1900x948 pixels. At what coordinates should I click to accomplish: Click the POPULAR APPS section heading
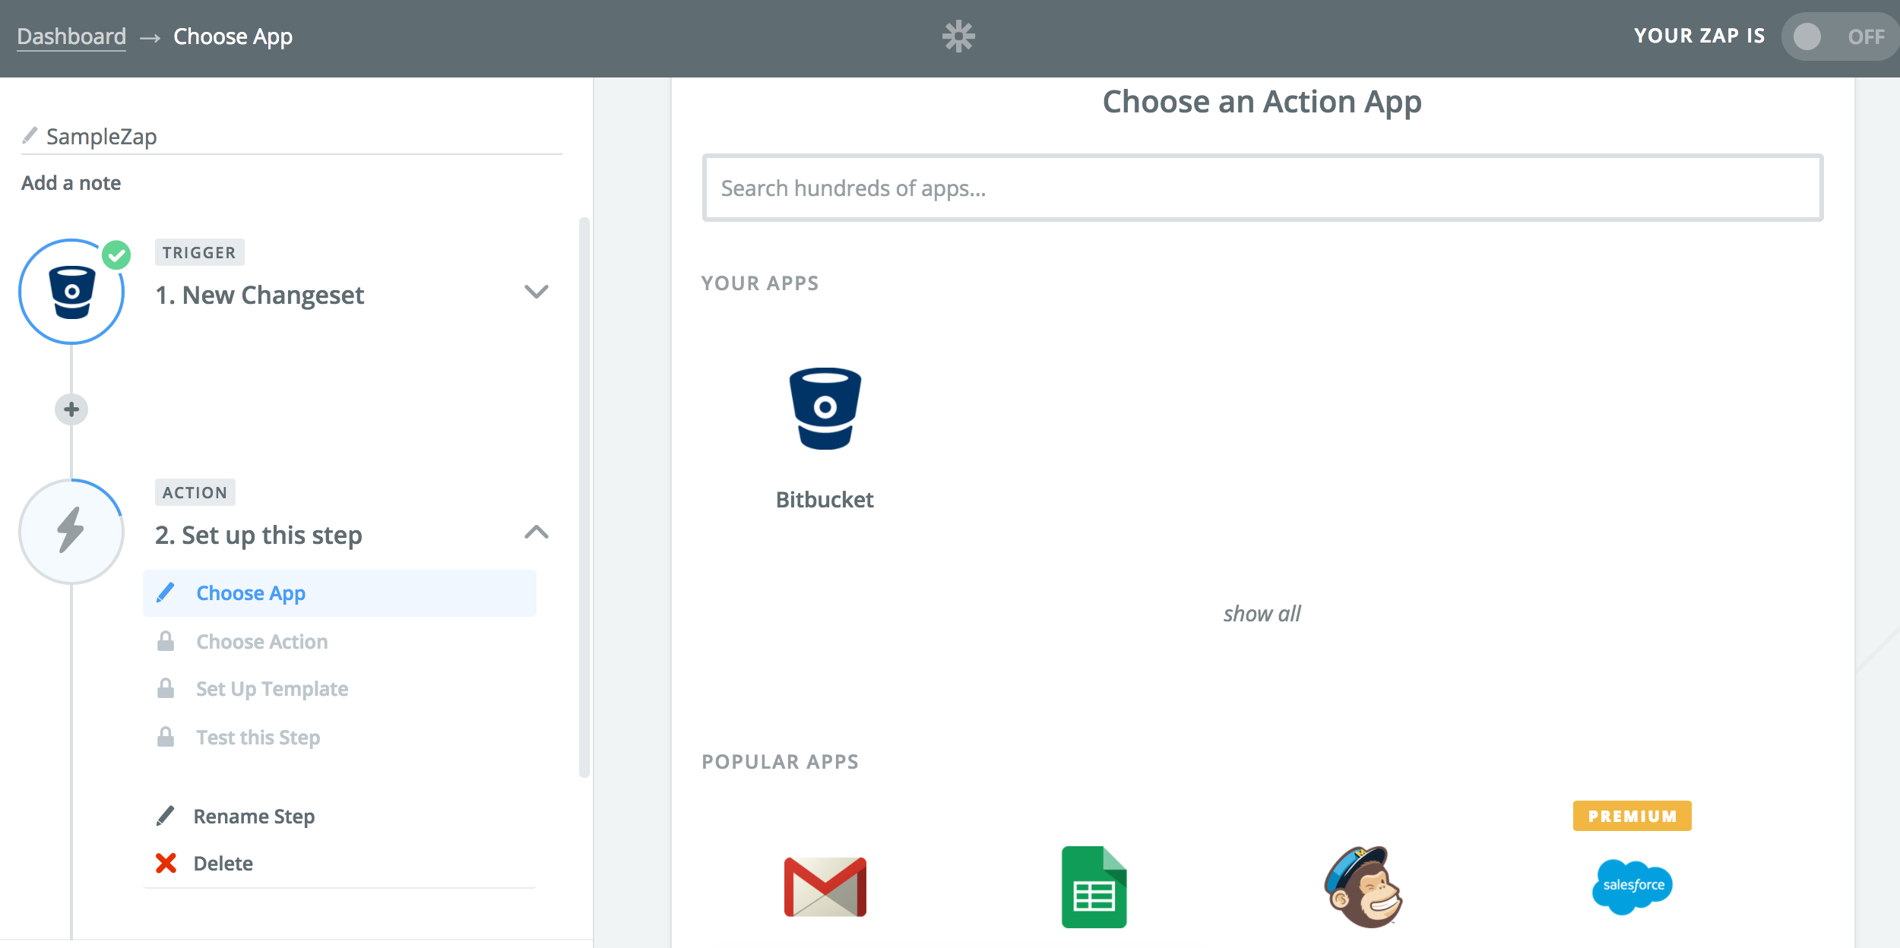coord(780,762)
